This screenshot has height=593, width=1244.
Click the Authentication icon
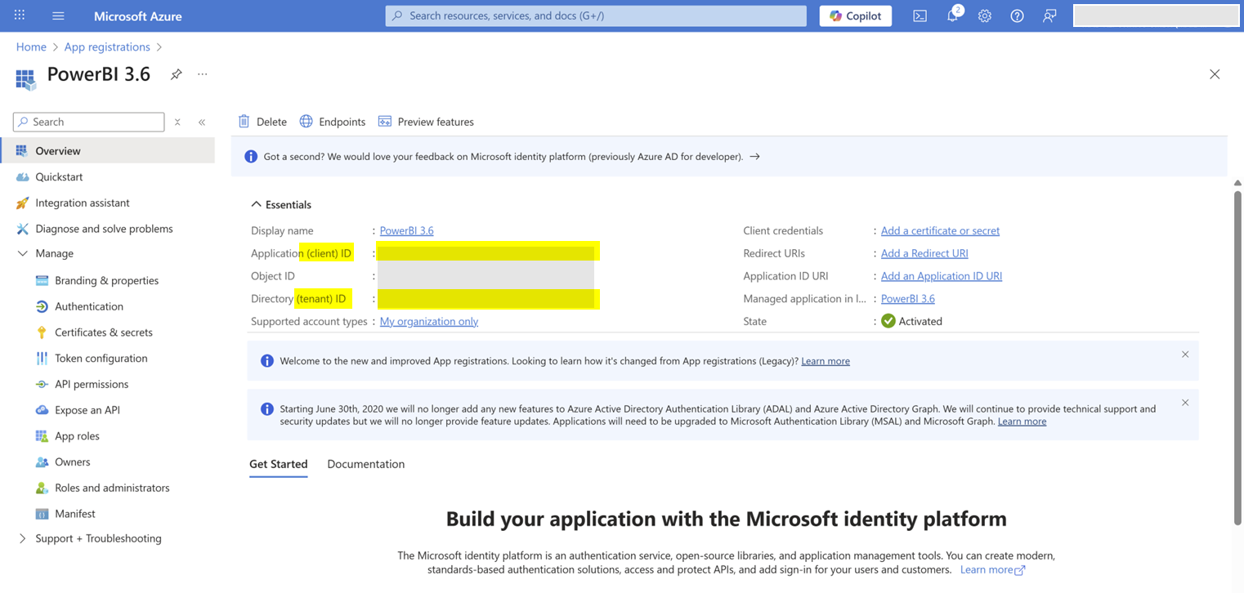point(42,306)
